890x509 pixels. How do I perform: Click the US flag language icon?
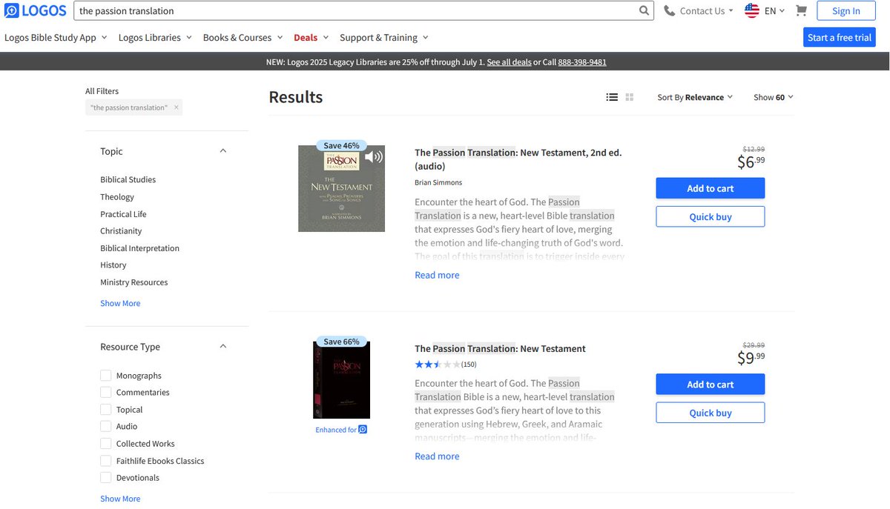(752, 10)
